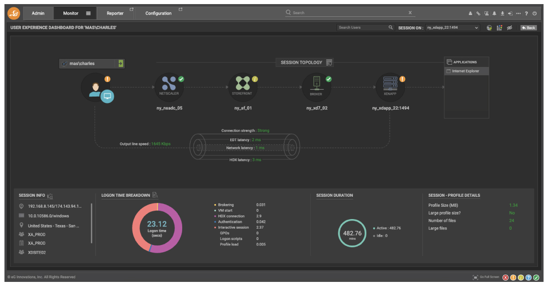The height and width of the screenshot is (286, 548).
Task: Click the Logon Time Breakdown details icon
Action: tap(155, 195)
